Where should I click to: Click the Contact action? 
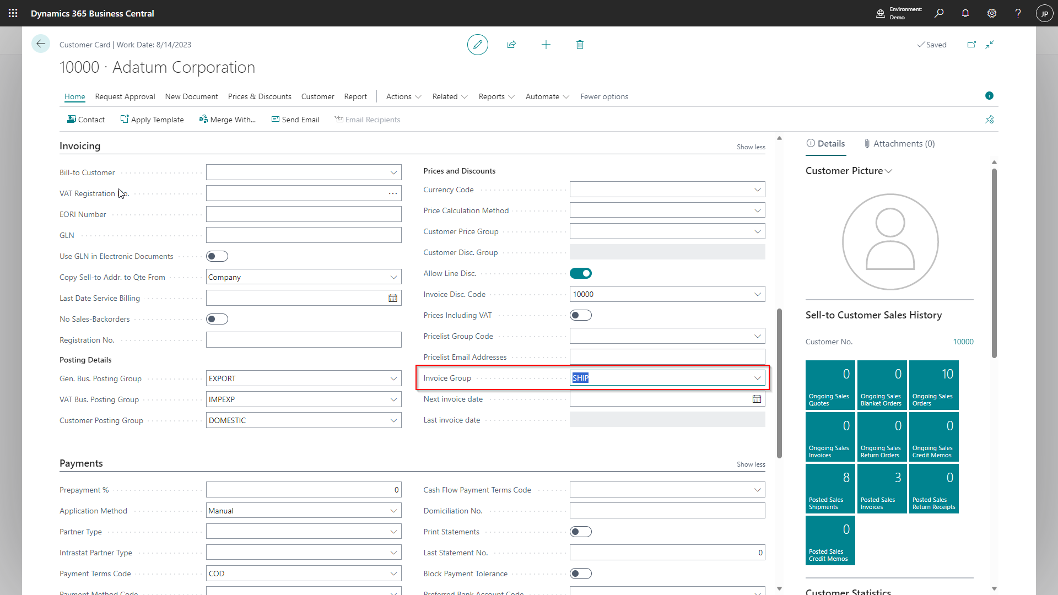pos(86,120)
